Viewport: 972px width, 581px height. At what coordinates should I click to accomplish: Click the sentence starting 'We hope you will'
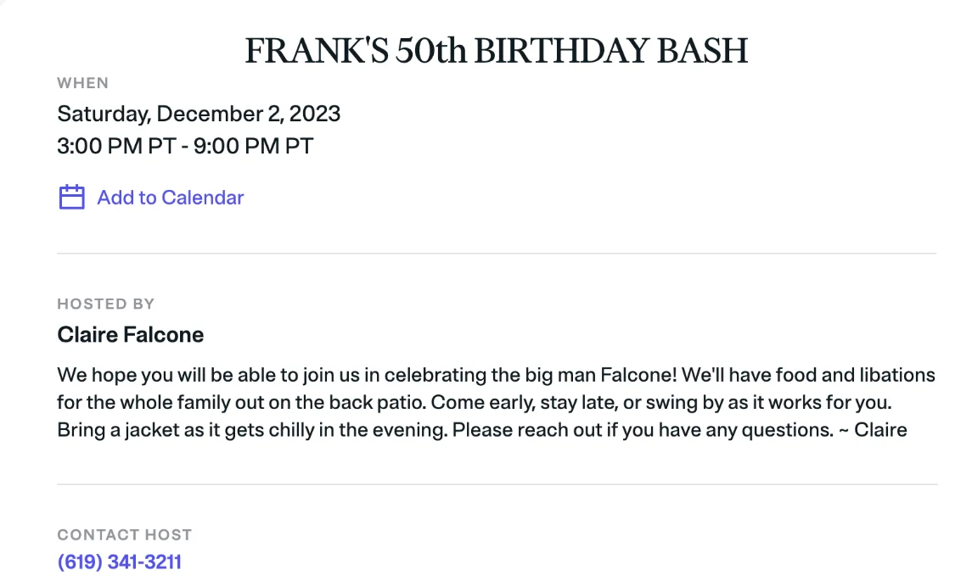[x=367, y=375]
